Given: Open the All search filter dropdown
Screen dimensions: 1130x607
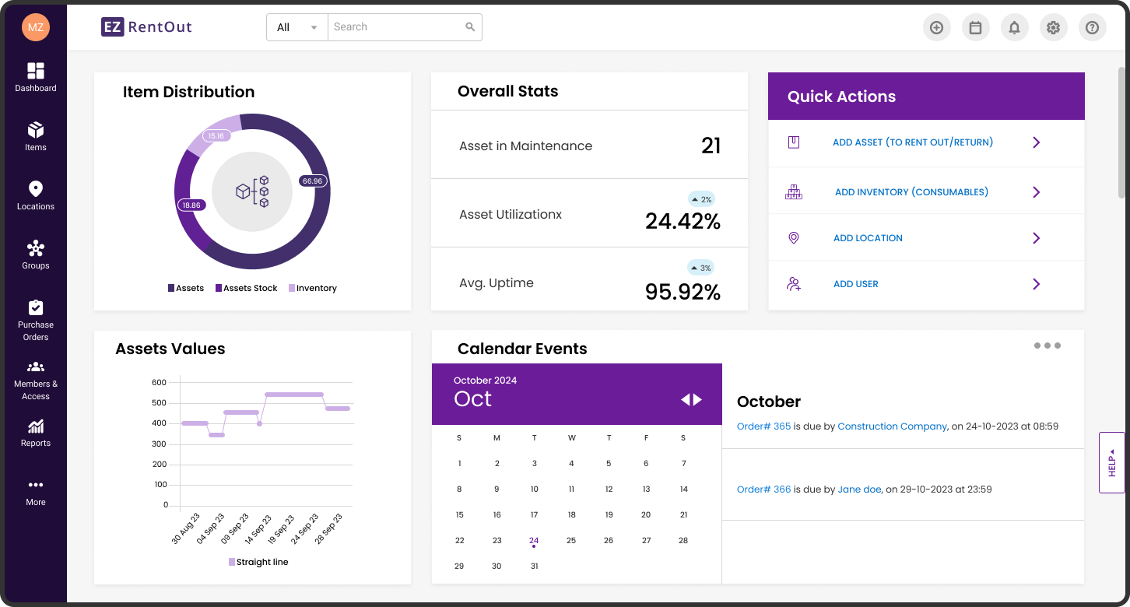Looking at the screenshot, I should (x=297, y=27).
